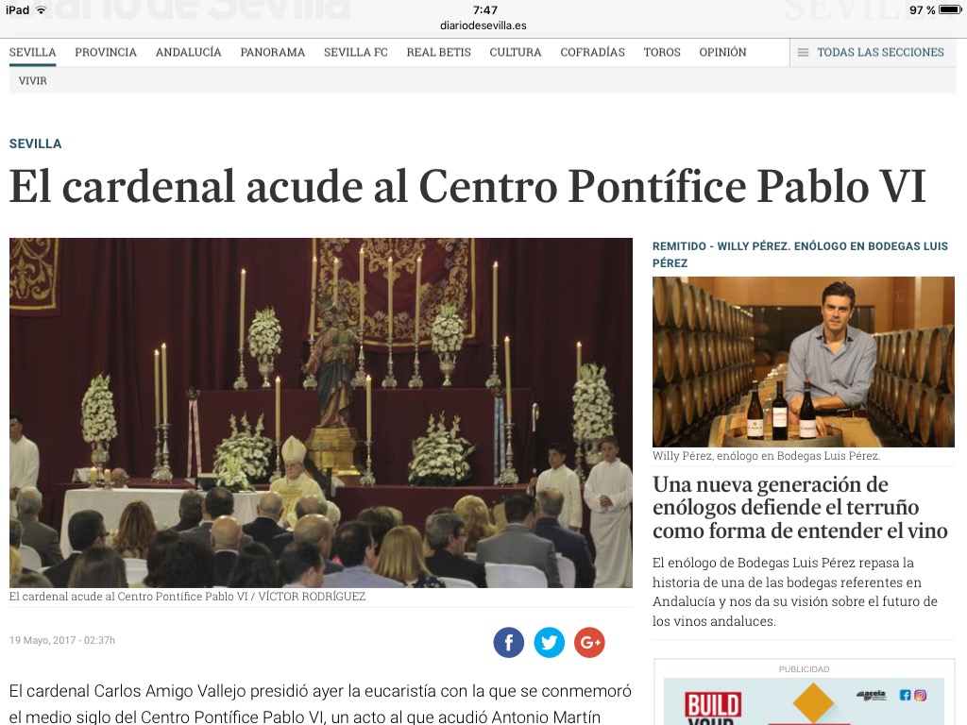This screenshot has height=725, width=967.
Task: Tap the battery indicator in status bar
Action: [950, 9]
